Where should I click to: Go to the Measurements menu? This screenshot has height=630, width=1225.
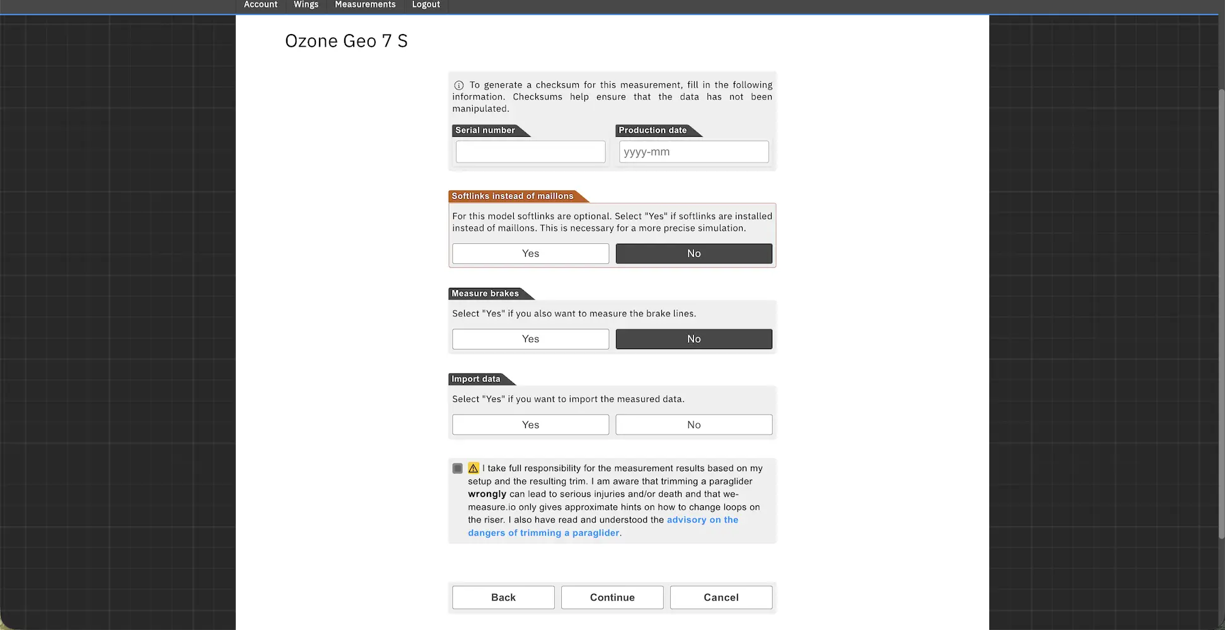coord(365,5)
